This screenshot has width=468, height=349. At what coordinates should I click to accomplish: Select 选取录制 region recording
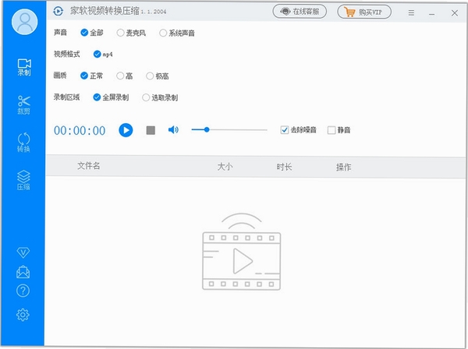pyautogui.click(x=160, y=97)
